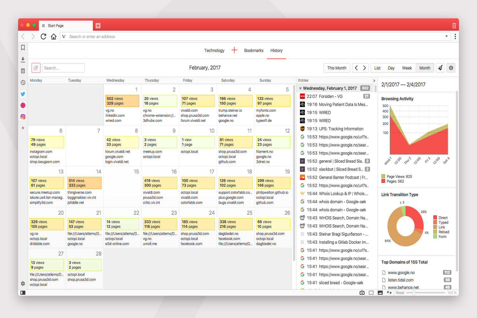Open the Twitter web panel
Image resolution: width=477 pixels, height=318 pixels.
[23, 94]
